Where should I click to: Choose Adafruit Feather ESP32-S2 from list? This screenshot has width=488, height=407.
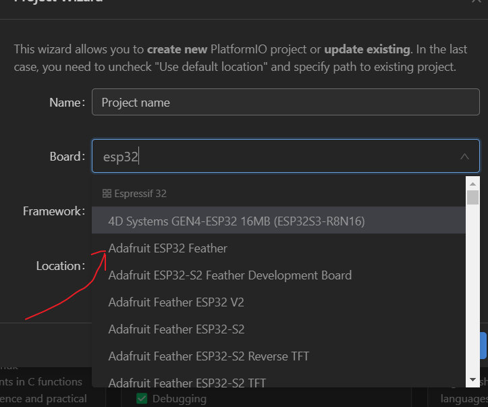click(x=175, y=329)
